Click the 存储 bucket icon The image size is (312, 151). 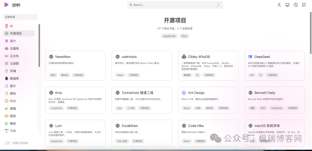[x=7, y=71]
